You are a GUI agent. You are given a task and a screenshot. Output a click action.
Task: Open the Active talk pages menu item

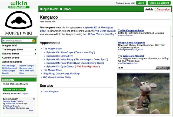tap(12, 62)
